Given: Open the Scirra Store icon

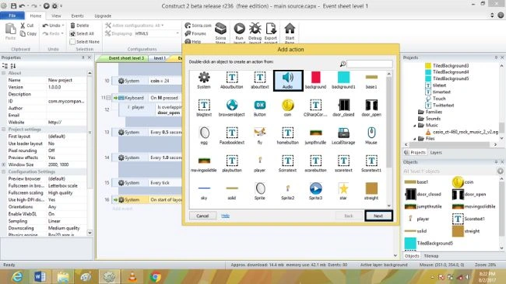Looking at the screenshot, I should pyautogui.click(x=221, y=33).
